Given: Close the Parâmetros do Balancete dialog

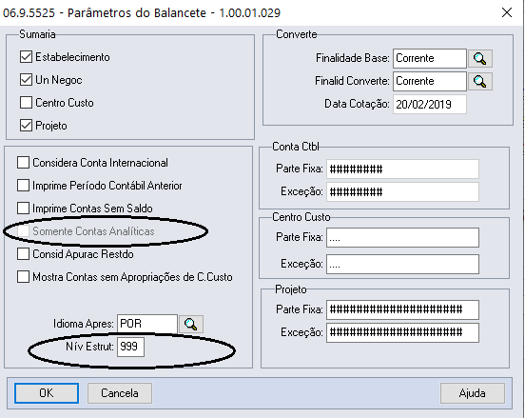Looking at the screenshot, I should [507, 12].
